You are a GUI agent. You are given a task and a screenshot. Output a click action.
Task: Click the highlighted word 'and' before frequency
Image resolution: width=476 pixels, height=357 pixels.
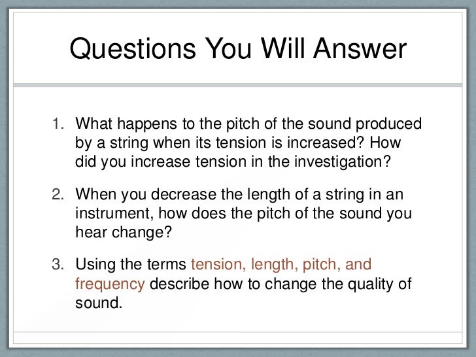358,264
